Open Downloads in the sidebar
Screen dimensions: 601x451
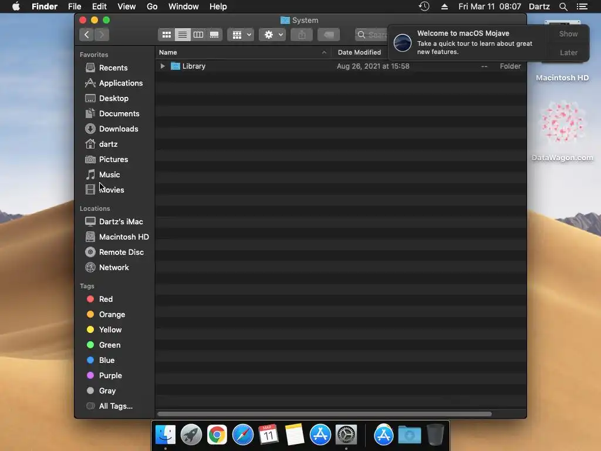[119, 129]
